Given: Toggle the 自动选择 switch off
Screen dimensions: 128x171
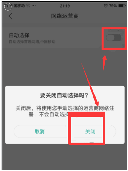Looking at the screenshot, I should (114, 38).
